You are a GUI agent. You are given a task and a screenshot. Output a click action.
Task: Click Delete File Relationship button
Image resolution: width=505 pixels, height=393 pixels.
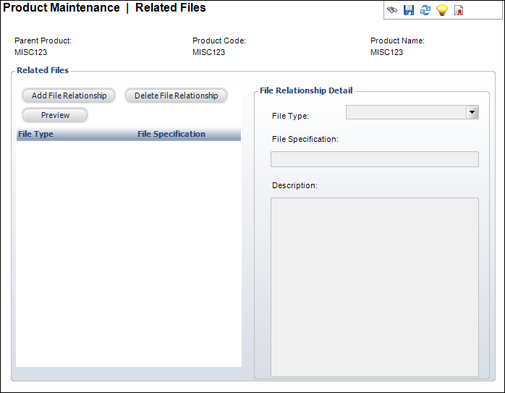click(x=176, y=96)
